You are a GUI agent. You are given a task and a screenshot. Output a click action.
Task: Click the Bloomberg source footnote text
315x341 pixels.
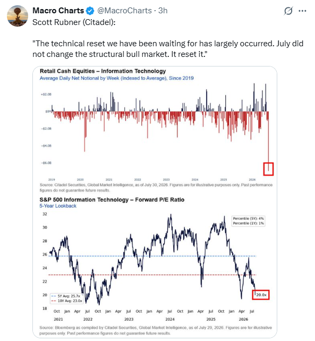(156, 330)
